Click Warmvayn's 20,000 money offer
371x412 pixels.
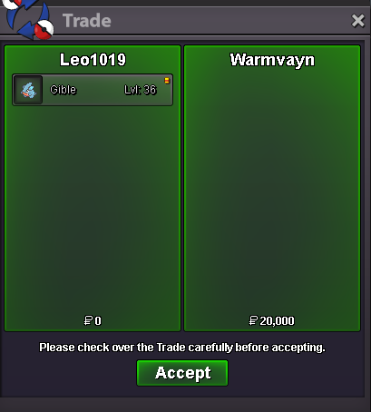click(x=277, y=320)
